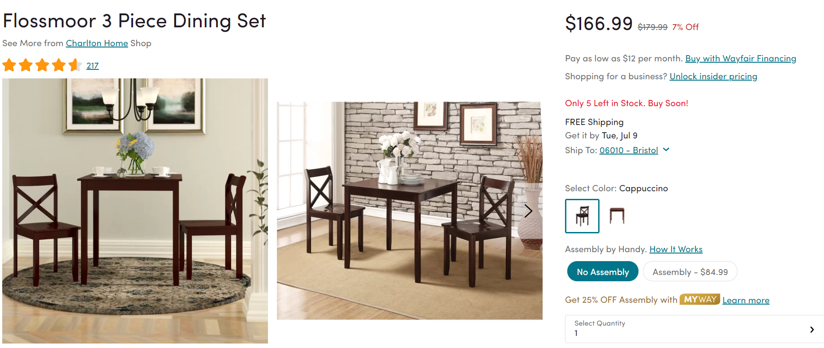Select No Assembly option
Image resolution: width=824 pixels, height=348 pixels.
[603, 272]
